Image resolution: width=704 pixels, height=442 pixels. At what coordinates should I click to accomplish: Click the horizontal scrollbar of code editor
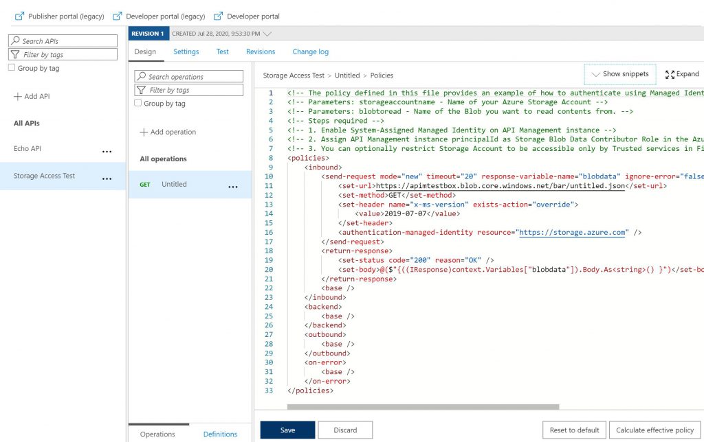(423, 407)
